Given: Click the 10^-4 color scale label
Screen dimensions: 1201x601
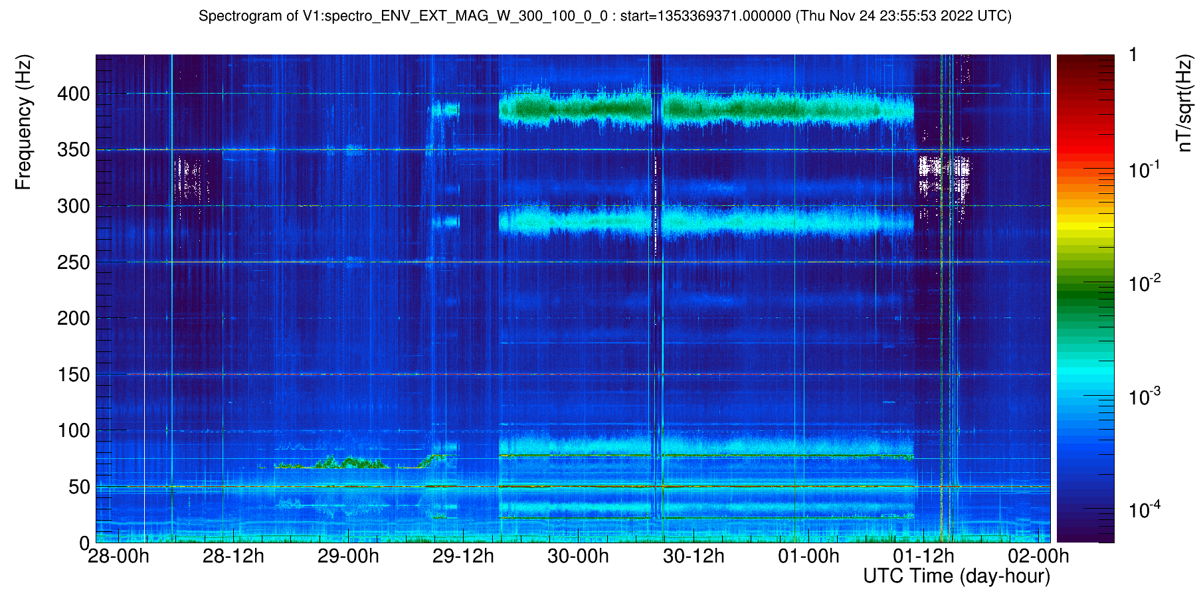Looking at the screenshot, I should [1145, 510].
